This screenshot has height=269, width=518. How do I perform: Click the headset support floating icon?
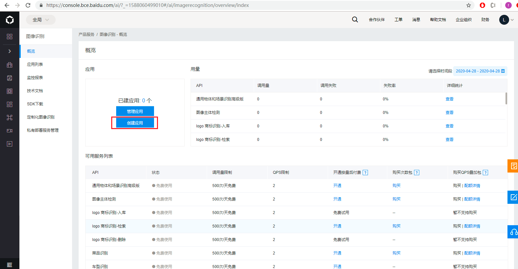pyautogui.click(x=513, y=232)
